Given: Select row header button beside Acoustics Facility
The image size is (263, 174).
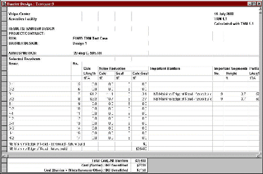Looking at the screenshot, I should (x=4, y=19).
